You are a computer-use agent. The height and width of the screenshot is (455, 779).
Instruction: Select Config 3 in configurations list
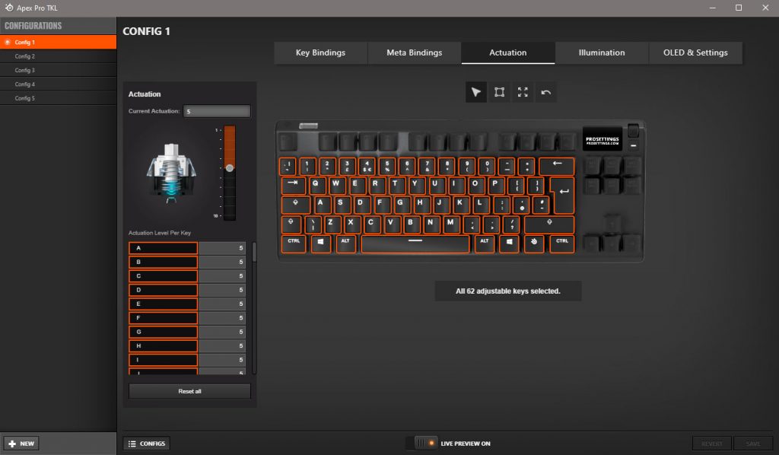(x=58, y=70)
